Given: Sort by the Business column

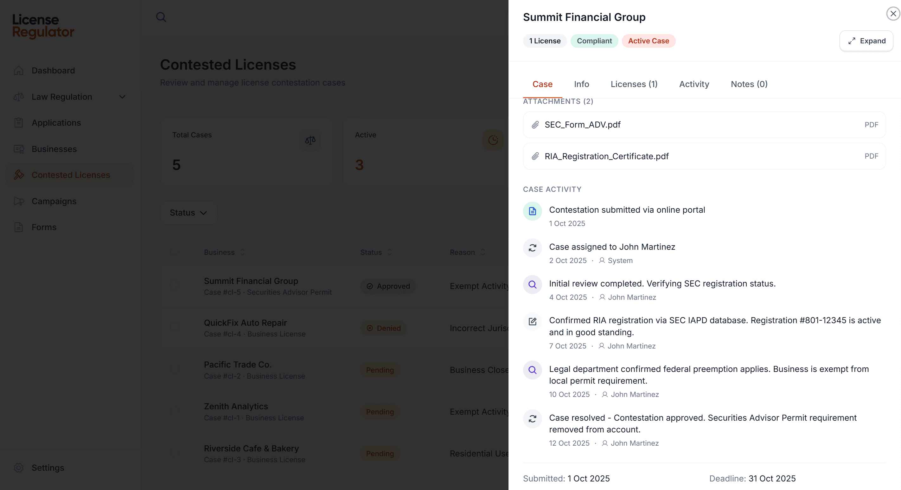Looking at the screenshot, I should (224, 252).
